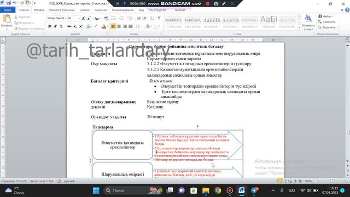Toggle underline Ч formatting

(61, 26)
